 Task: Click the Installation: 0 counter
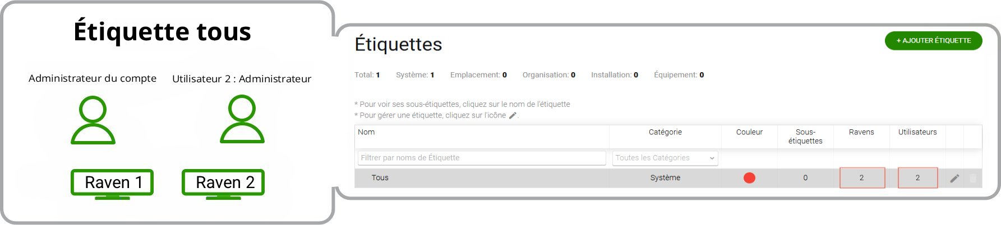tap(615, 75)
